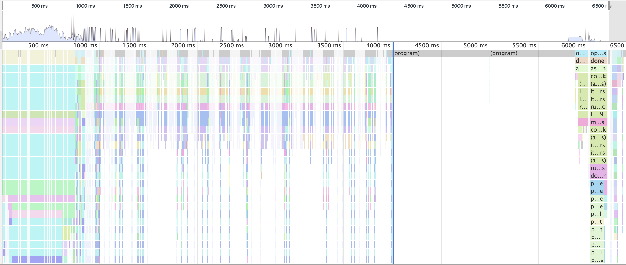Select the blue p…e frame
Screen dimensions: 626x265
597,183
